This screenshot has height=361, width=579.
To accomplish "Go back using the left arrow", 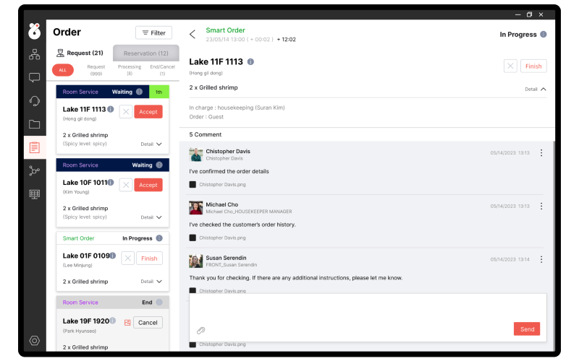I will coord(193,34).
